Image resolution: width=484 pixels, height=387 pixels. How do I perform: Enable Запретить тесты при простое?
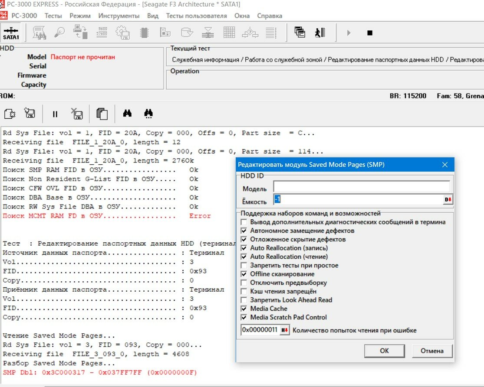tap(244, 265)
